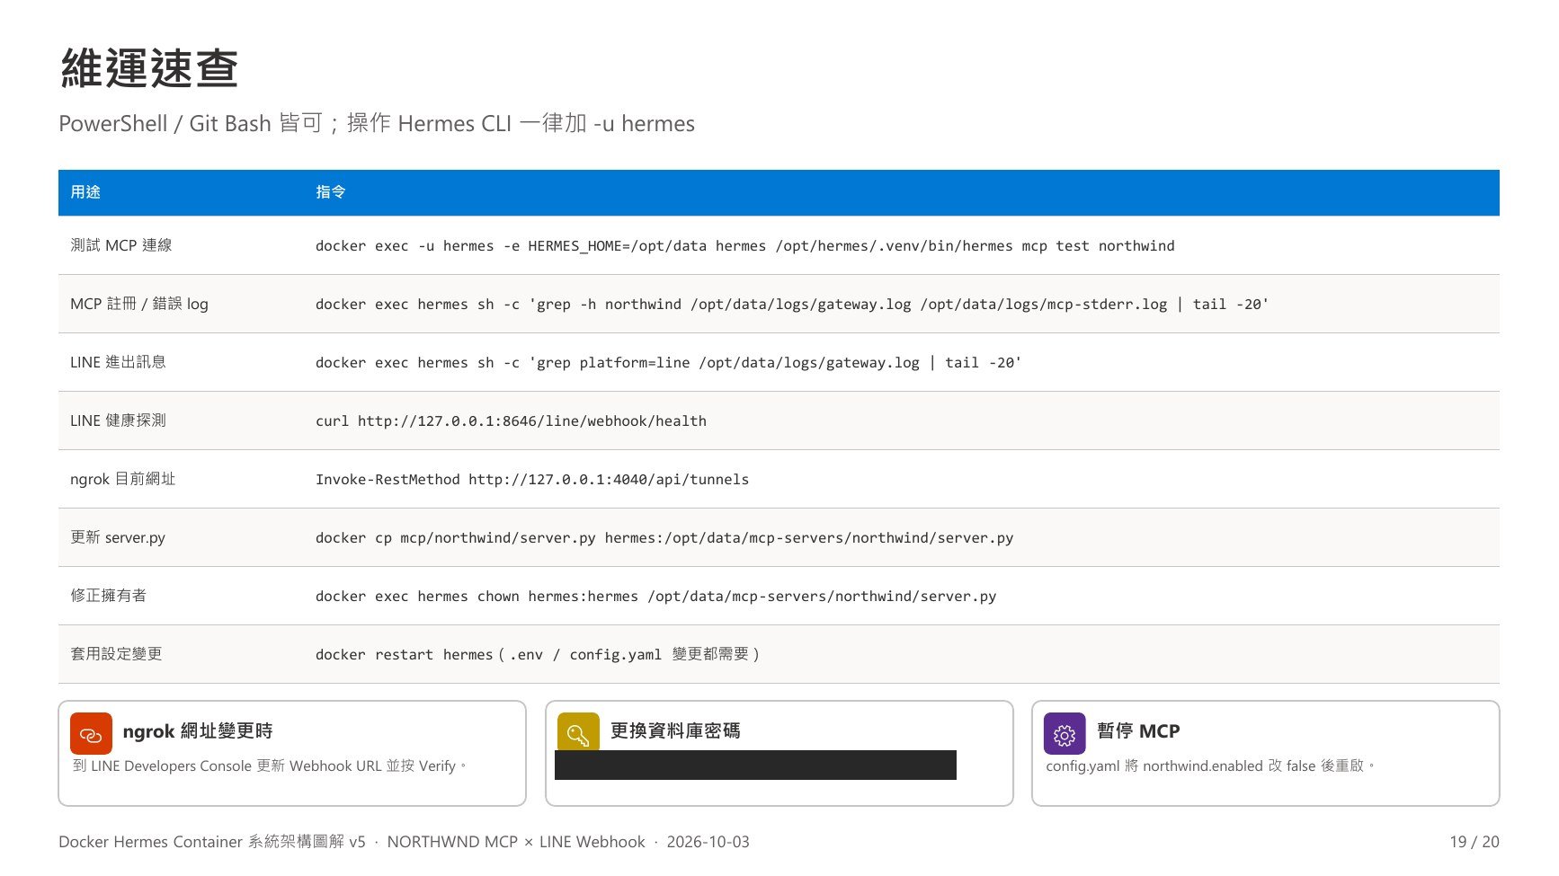Click the yellow key icon
Screen dimensions: 1559x876
(x=578, y=732)
